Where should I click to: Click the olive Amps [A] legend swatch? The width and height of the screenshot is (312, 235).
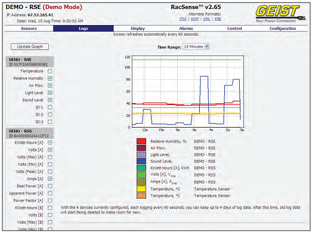(141, 182)
